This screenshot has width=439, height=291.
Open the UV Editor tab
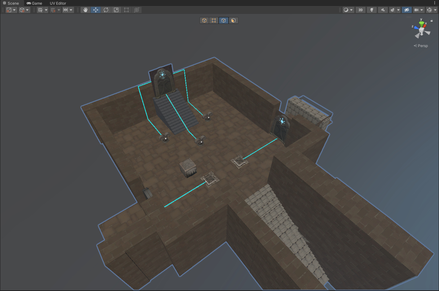(x=58, y=3)
